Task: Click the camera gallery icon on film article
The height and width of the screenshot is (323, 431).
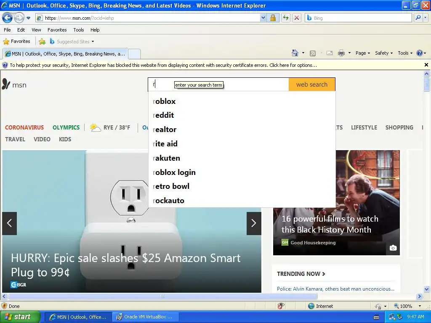Action: pyautogui.click(x=393, y=248)
